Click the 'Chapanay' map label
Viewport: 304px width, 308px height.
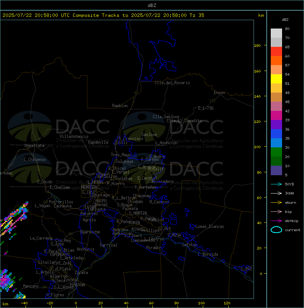[142, 196]
